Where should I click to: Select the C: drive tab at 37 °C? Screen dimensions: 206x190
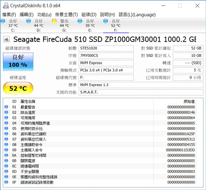13,26
